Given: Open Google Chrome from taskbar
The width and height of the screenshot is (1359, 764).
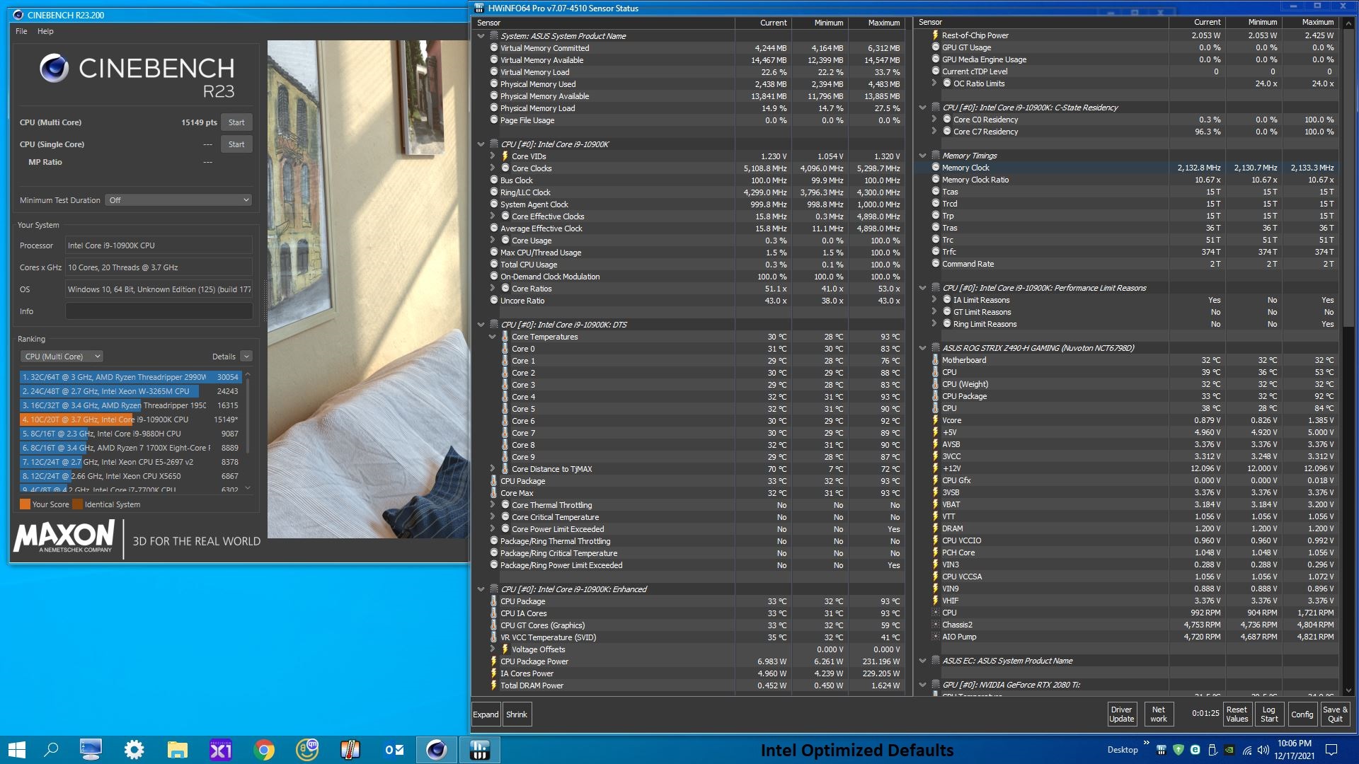Looking at the screenshot, I should click(264, 750).
